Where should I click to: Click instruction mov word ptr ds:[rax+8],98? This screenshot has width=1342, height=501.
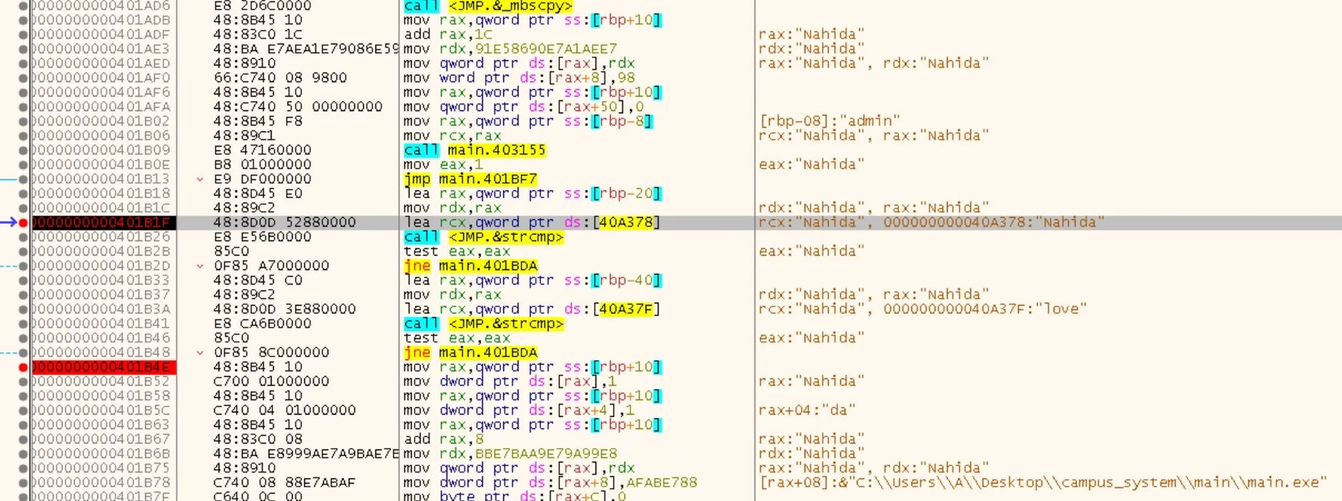(x=519, y=78)
